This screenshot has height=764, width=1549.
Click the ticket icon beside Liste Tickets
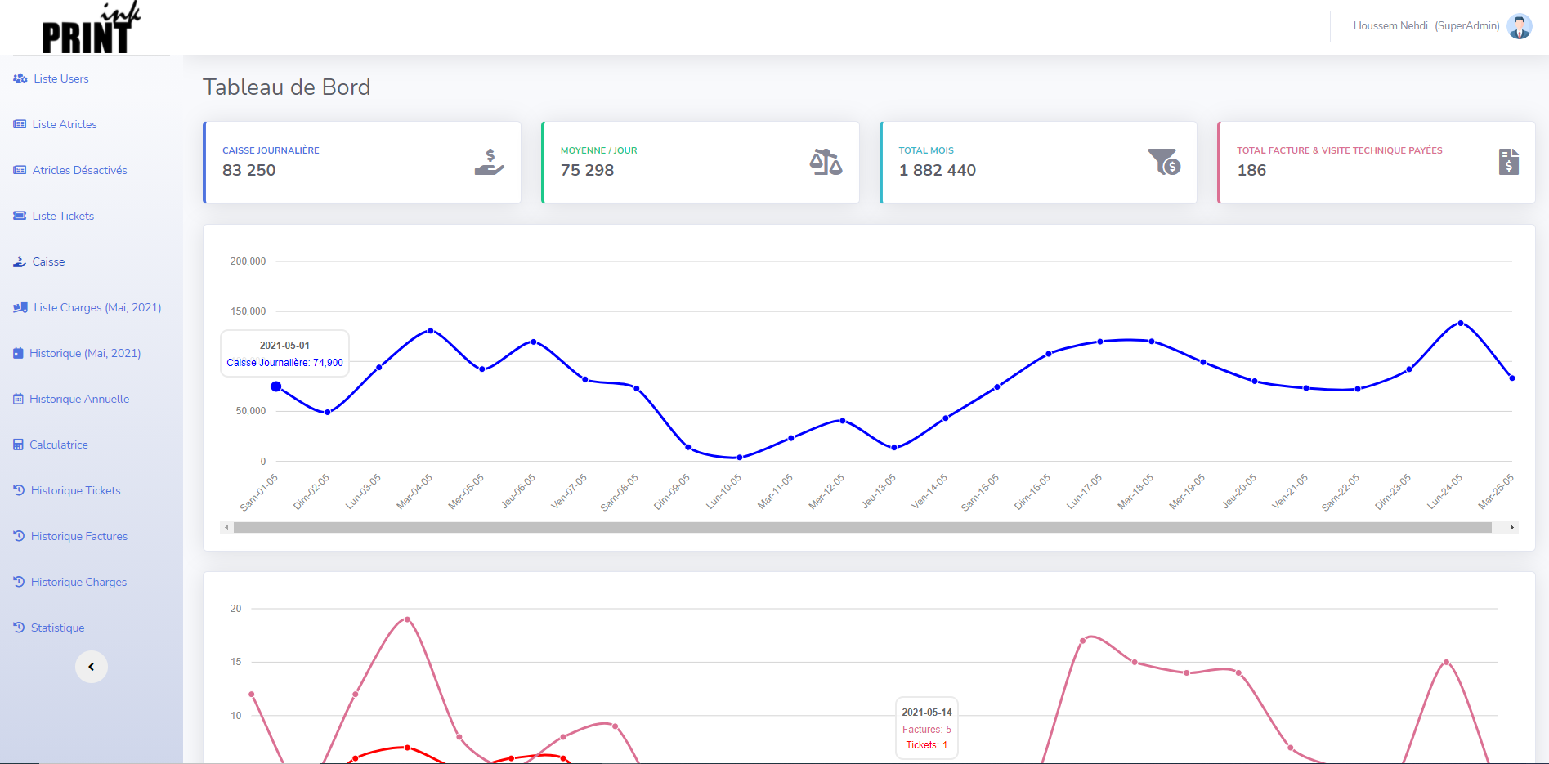coord(20,216)
